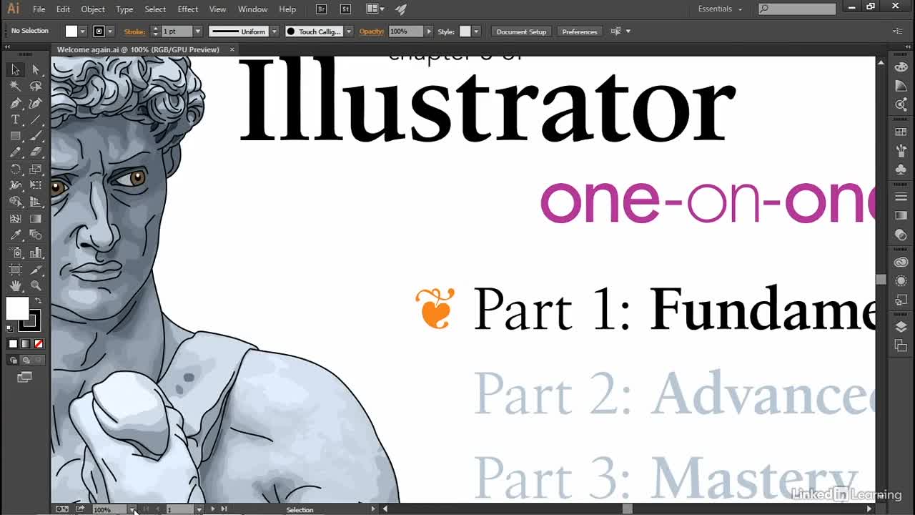
Task: Select the Shape Builder tool
Action: pos(15,202)
